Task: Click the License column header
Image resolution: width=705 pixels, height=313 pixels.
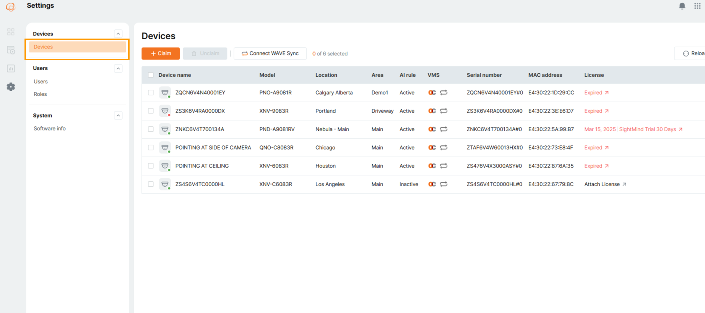Action: (x=594, y=75)
